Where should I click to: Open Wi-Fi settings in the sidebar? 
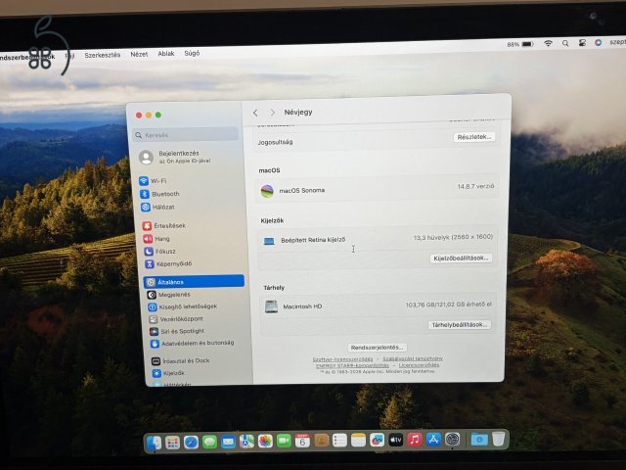(x=153, y=181)
